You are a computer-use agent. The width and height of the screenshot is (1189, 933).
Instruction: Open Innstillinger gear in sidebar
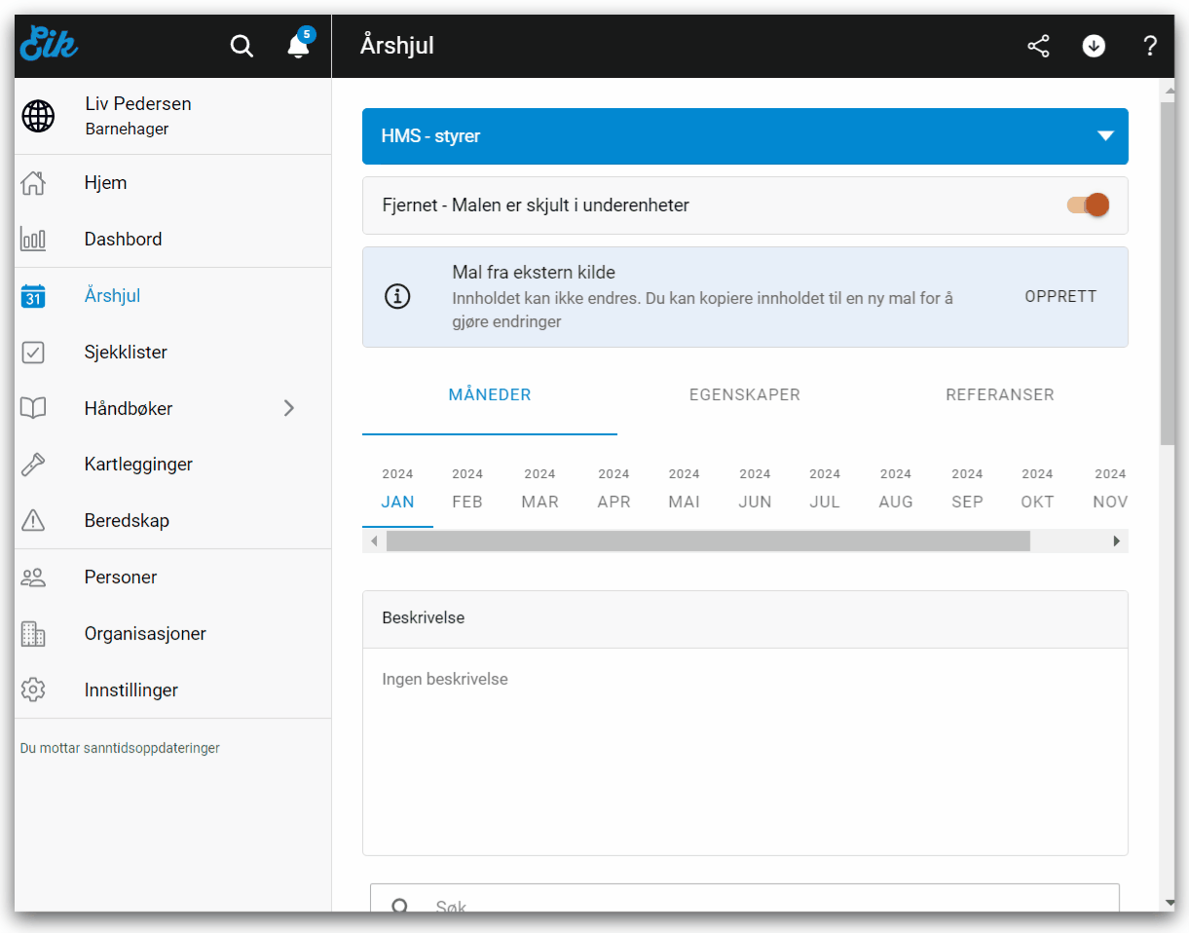click(130, 690)
